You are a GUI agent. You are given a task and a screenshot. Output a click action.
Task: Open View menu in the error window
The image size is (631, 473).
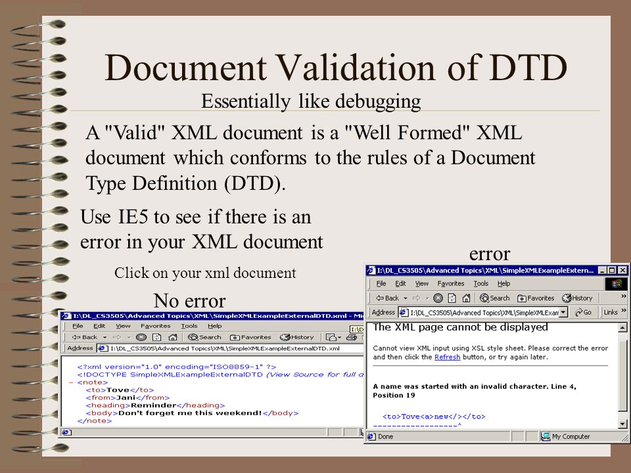pyautogui.click(x=422, y=284)
